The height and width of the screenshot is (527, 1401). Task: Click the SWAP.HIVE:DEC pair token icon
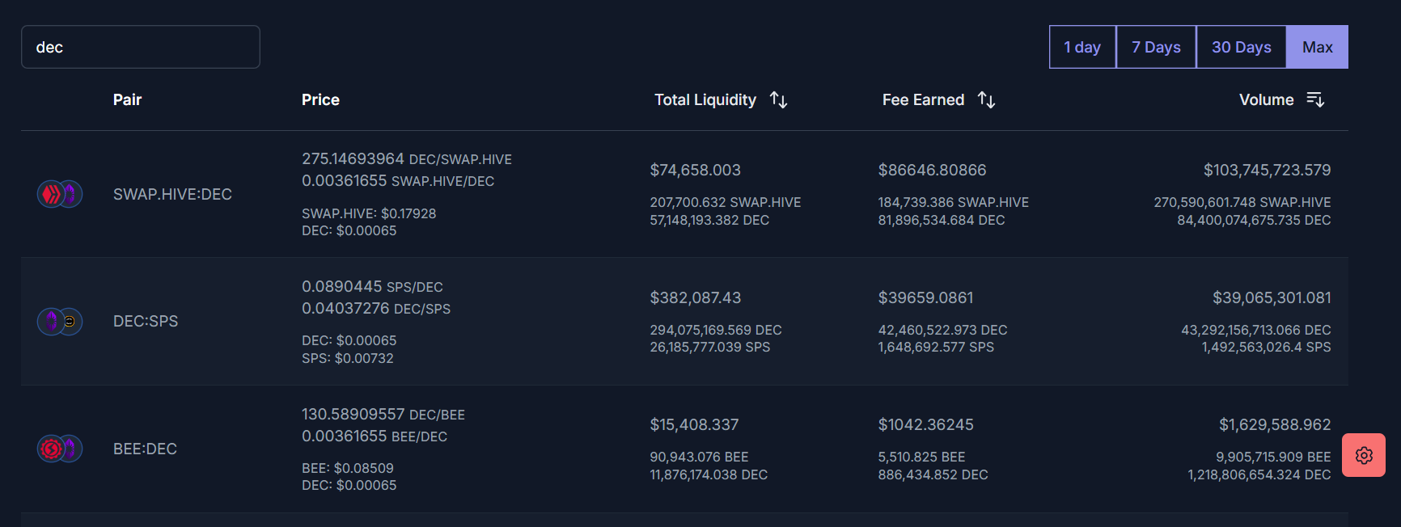(60, 194)
